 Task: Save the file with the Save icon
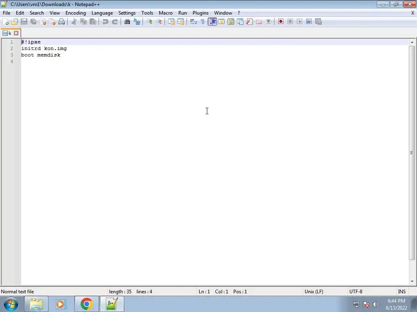click(24, 22)
